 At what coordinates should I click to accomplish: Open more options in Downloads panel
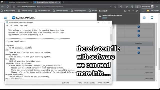[133, 11]
